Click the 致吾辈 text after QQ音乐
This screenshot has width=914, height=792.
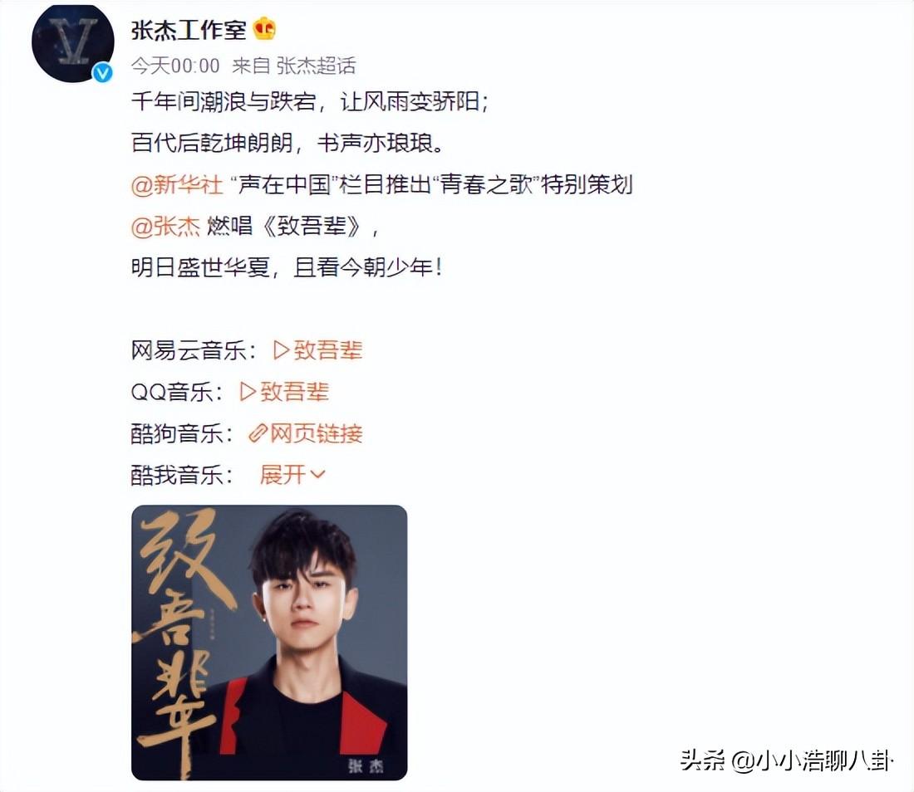click(x=295, y=392)
